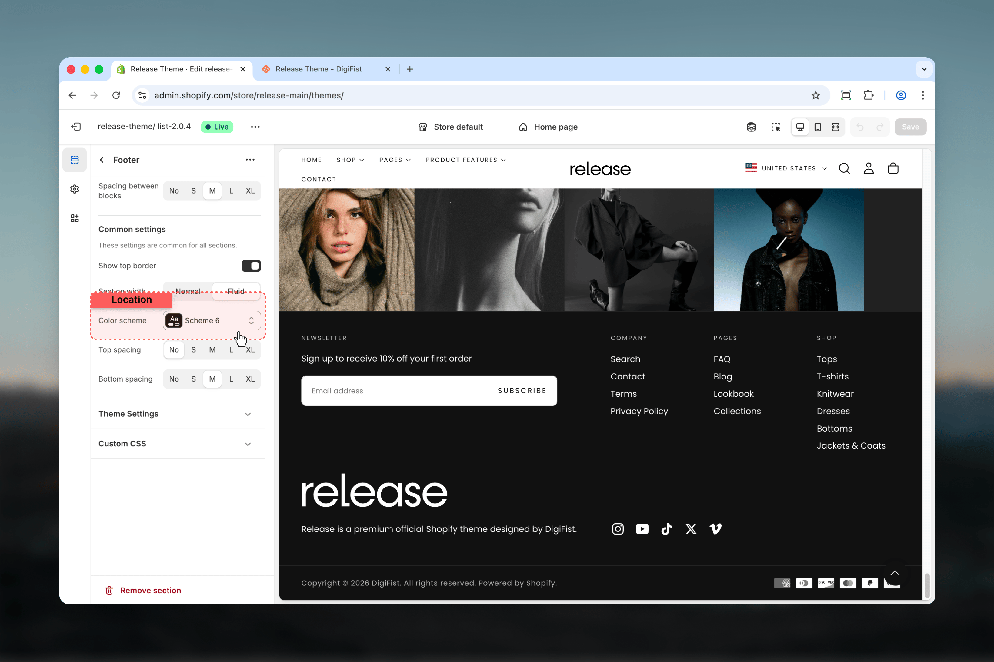Viewport: 994px width, 662px height.
Task: Bookmark this page with the star icon
Action: (815, 95)
